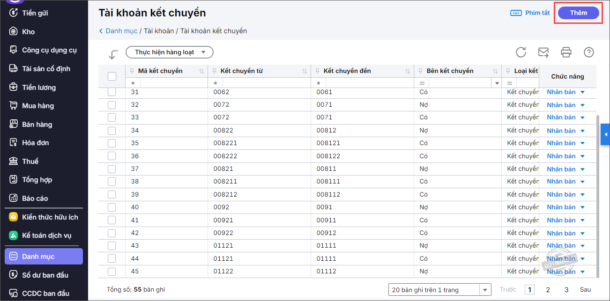
Task: Expand Nhân bản arrow for row 41
Action: point(583,220)
